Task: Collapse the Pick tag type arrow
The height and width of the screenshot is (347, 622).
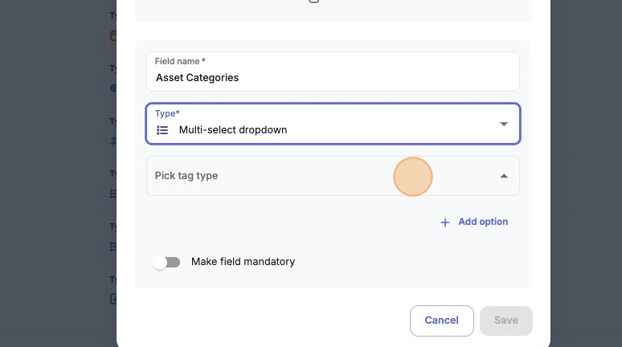Action: 504,176
